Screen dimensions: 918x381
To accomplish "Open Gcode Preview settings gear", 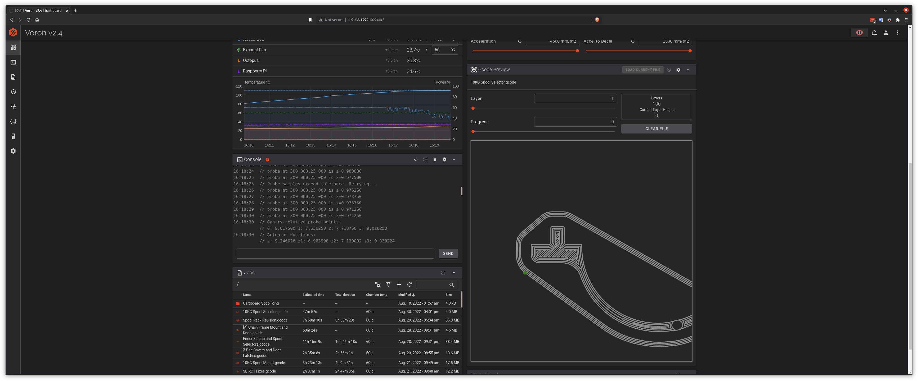I will (678, 70).
